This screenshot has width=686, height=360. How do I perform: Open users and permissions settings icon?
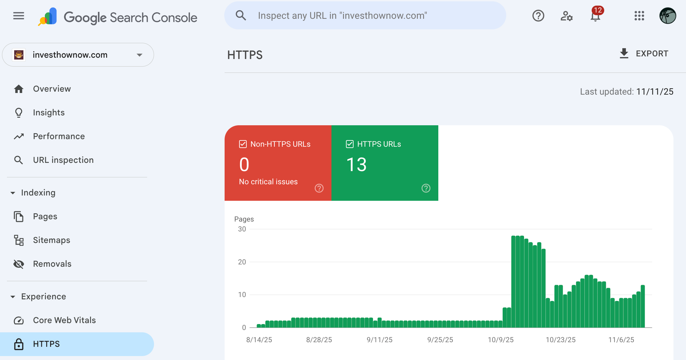tap(567, 15)
